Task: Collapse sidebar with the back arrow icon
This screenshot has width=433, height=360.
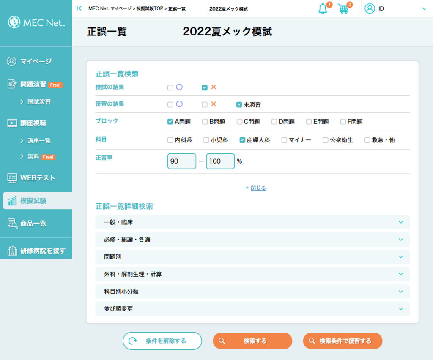Action: pyautogui.click(x=79, y=8)
